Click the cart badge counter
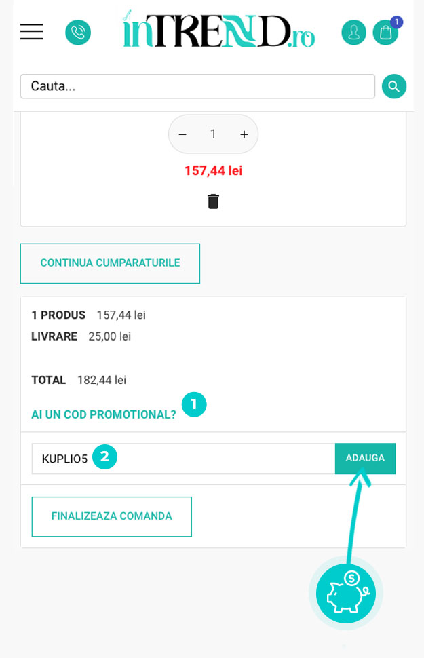424x658 pixels. 397,22
